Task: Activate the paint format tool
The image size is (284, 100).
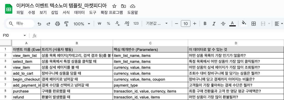Action: coord(67,24)
